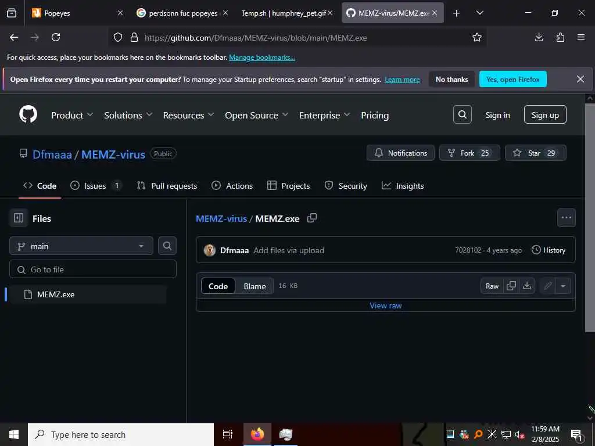This screenshot has height=446, width=595.
Task: Bookmark this page with the star icon
Action: [476, 37]
